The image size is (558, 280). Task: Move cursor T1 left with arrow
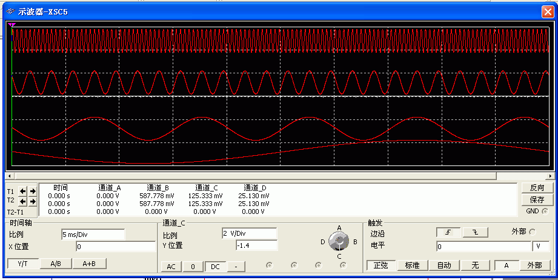pyautogui.click(x=23, y=191)
